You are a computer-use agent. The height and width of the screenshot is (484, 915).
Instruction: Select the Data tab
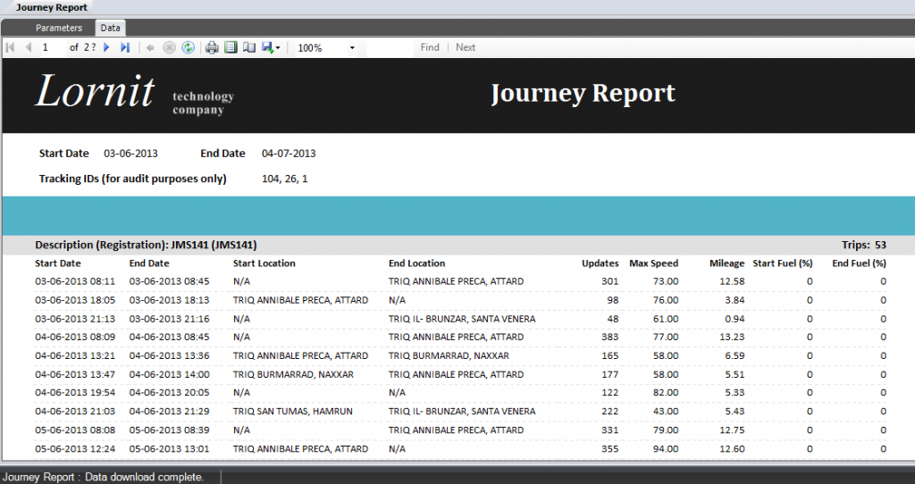tap(112, 28)
